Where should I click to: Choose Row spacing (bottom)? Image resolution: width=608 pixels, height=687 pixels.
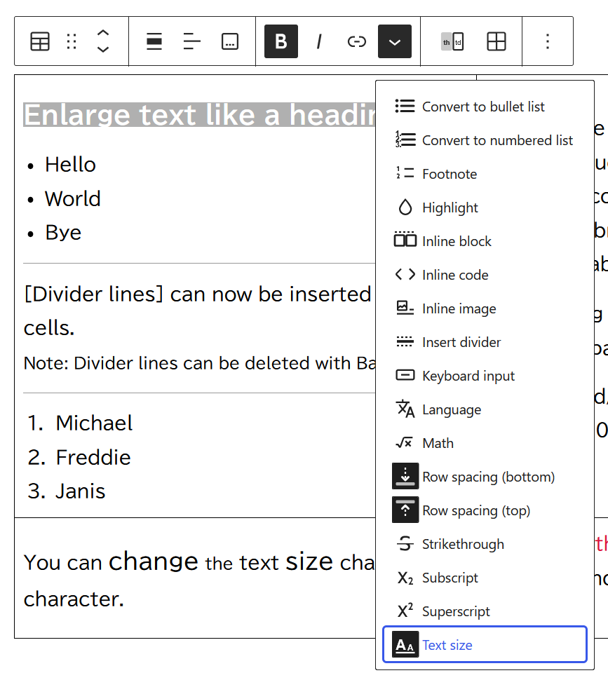485,477
